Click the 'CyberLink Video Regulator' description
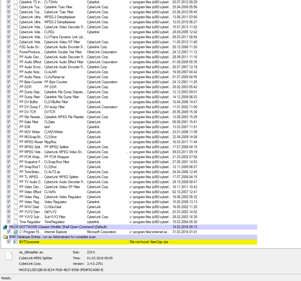This screenshot has height=281, width=301. 63,197
